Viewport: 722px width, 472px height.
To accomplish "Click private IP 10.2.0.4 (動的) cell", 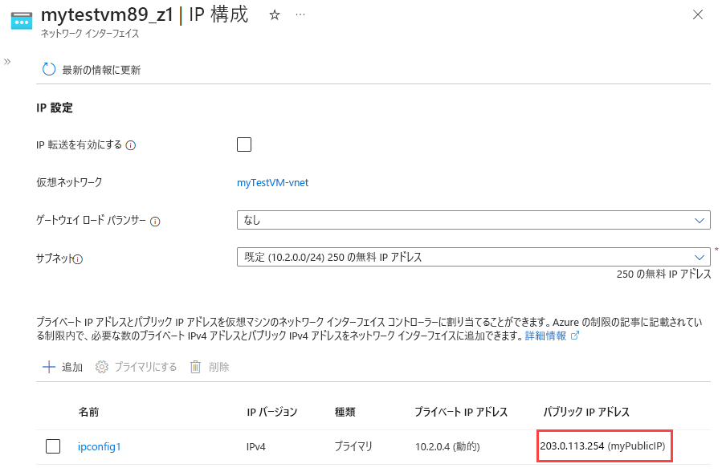I will [x=447, y=446].
